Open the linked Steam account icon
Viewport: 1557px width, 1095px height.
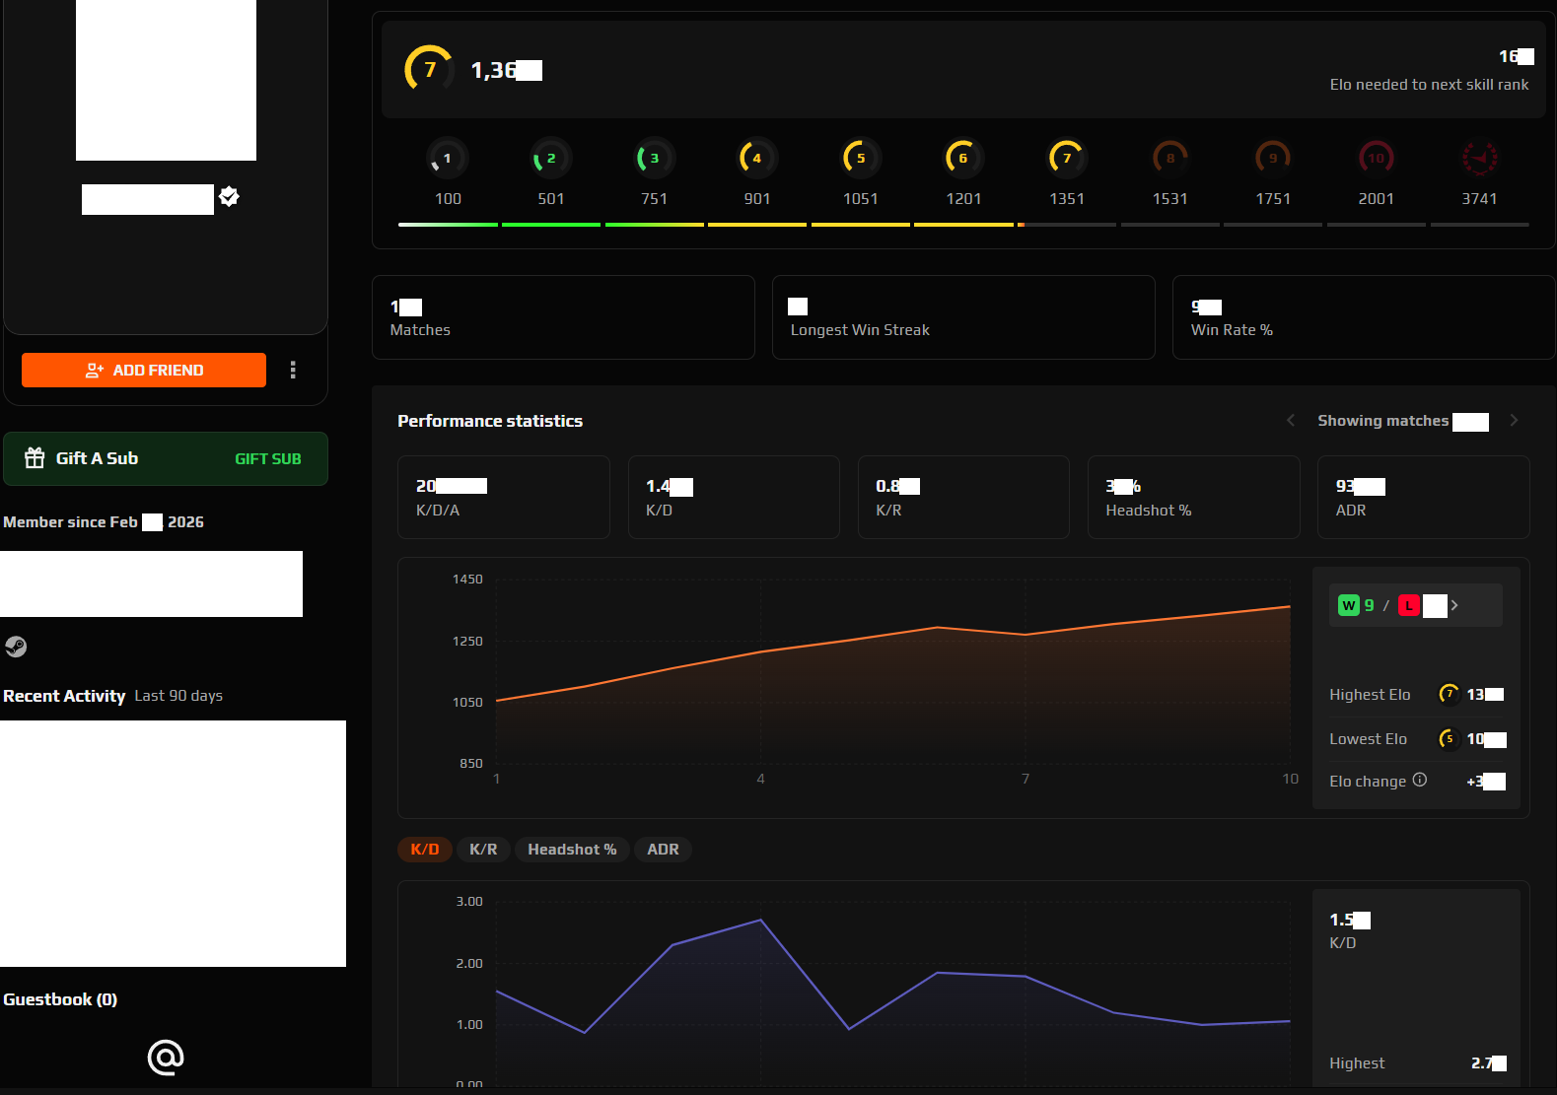(x=16, y=647)
